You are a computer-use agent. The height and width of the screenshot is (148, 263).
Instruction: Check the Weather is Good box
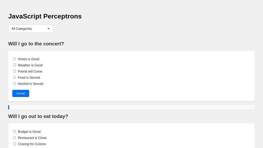click(14, 65)
